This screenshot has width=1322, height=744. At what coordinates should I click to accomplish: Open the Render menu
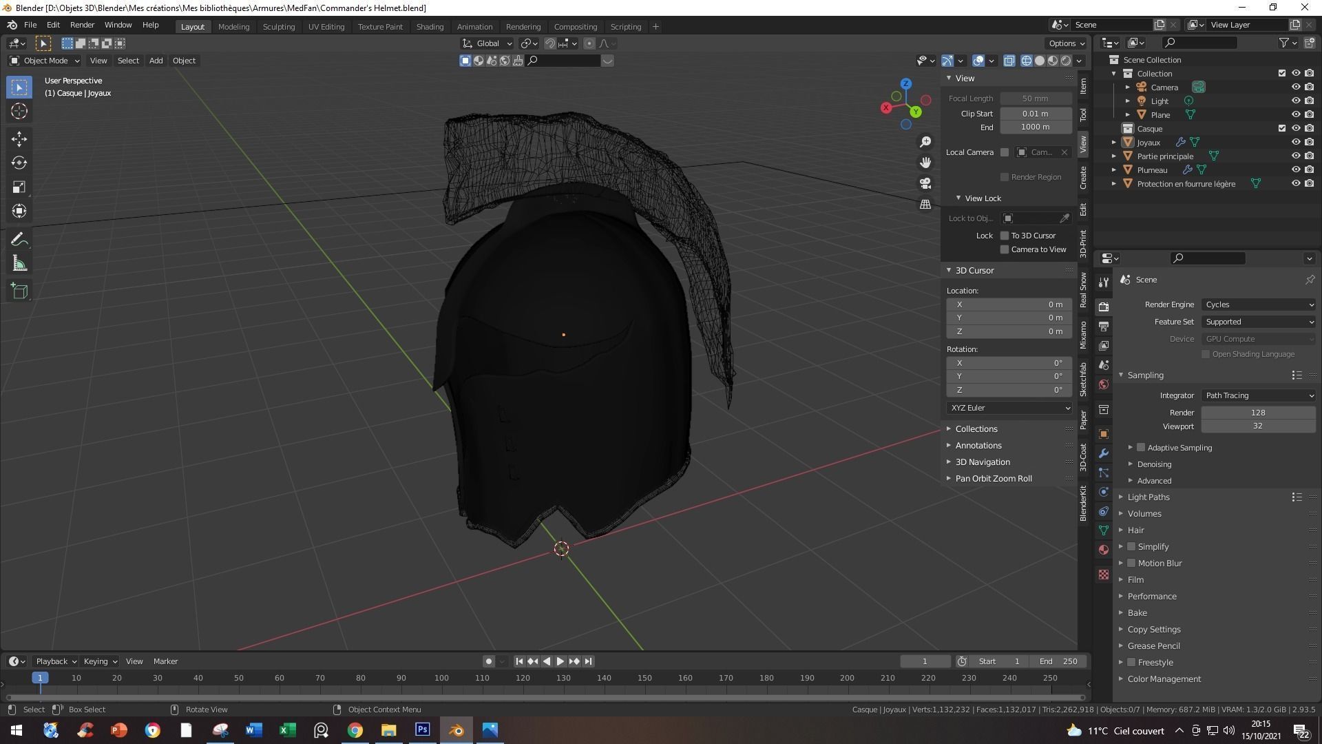coord(82,25)
